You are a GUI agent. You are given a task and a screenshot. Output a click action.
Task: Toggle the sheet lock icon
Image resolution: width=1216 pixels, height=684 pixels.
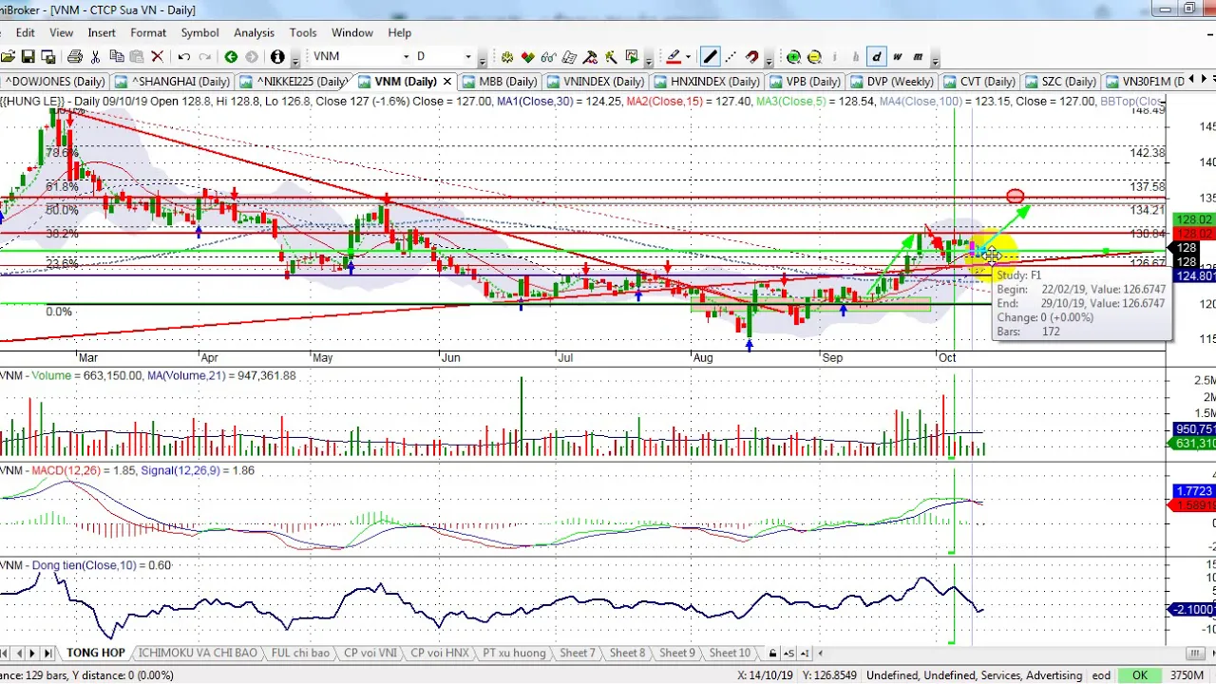[772, 653]
